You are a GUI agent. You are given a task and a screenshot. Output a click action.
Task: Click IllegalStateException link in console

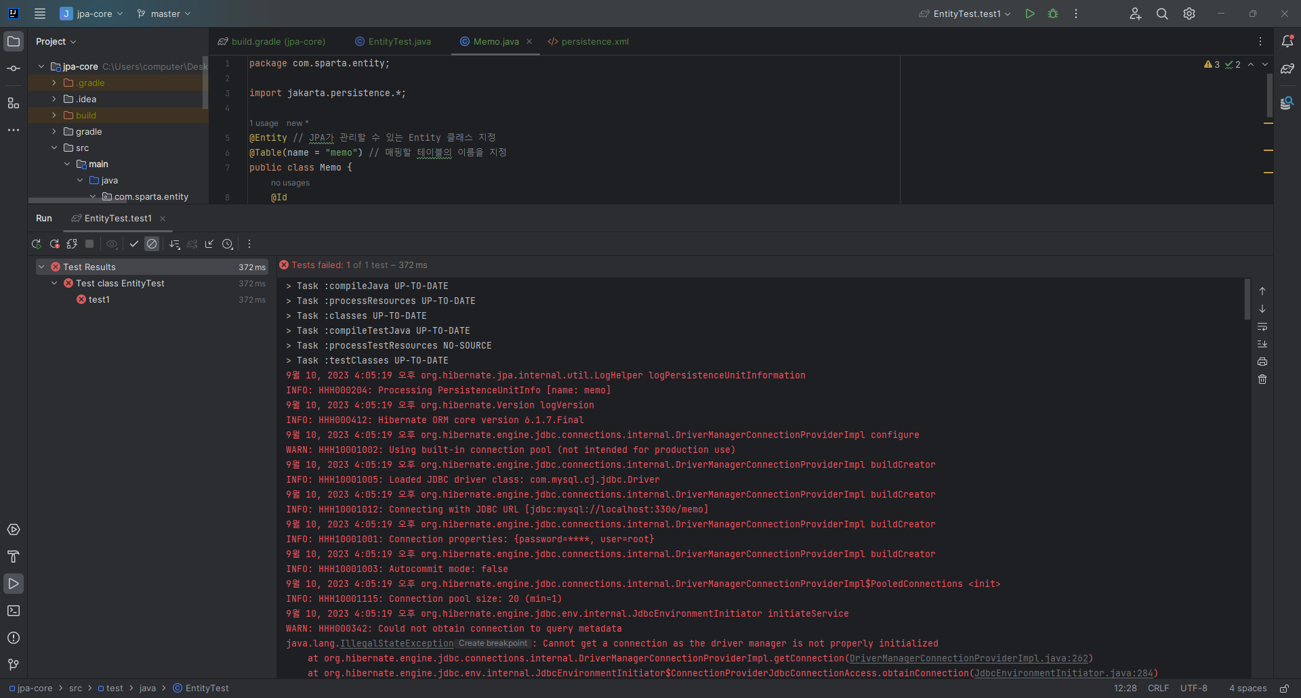point(397,643)
